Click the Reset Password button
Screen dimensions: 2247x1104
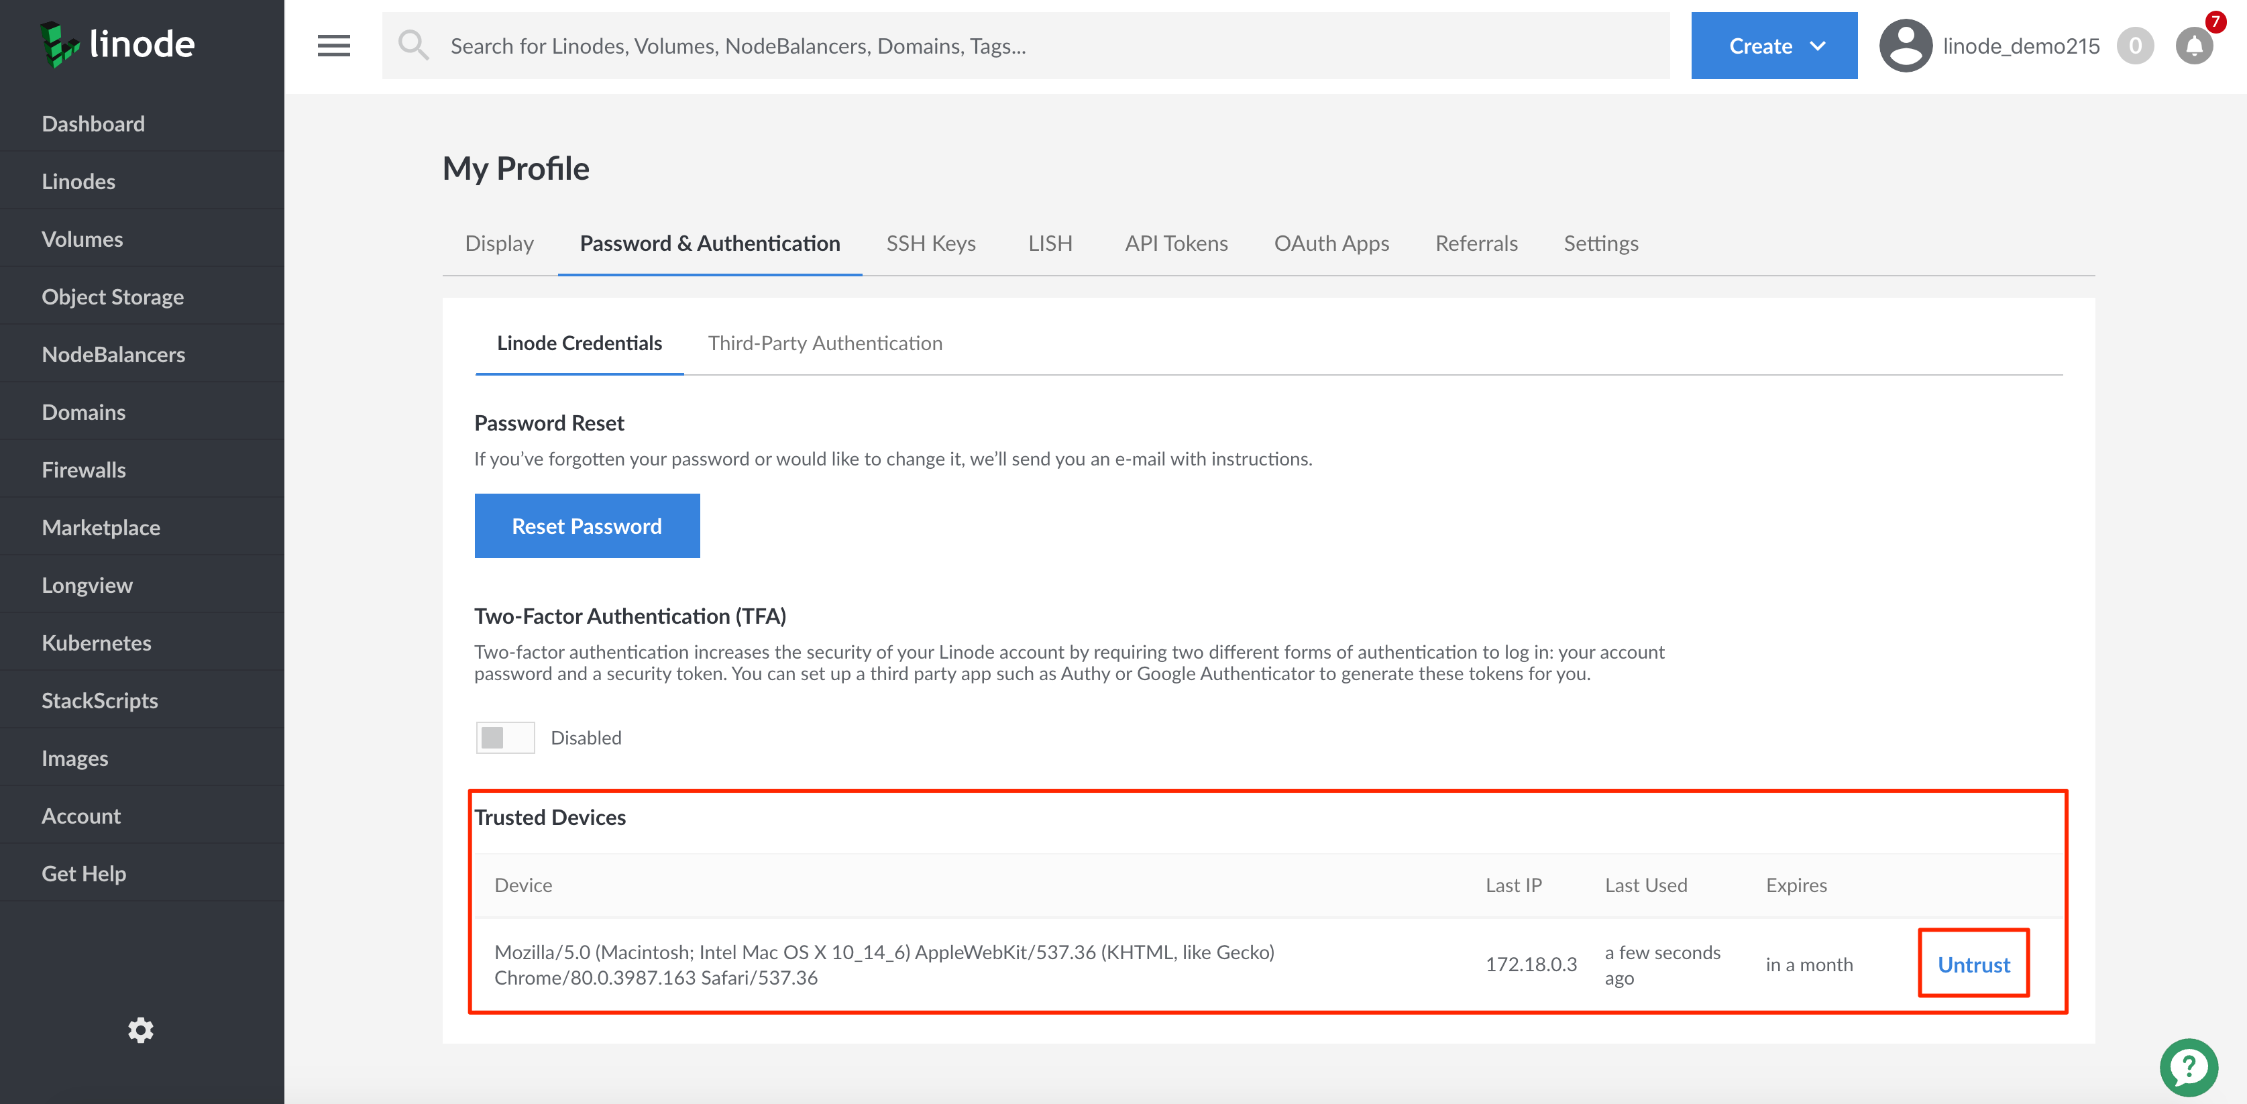click(586, 526)
